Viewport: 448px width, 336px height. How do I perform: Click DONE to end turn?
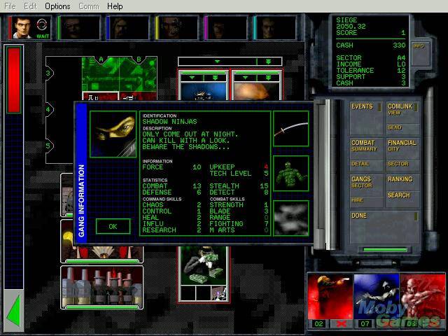(x=384, y=227)
